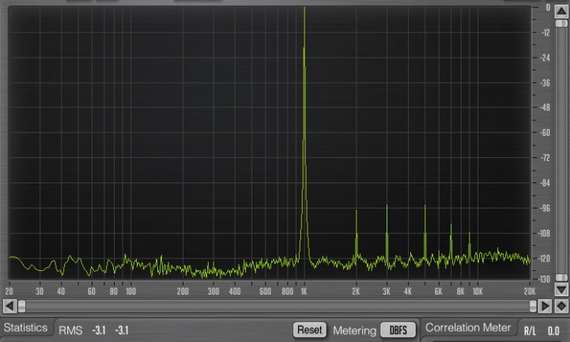Click the diamond zoom-reset icon
The image size is (570, 342).
point(561,306)
